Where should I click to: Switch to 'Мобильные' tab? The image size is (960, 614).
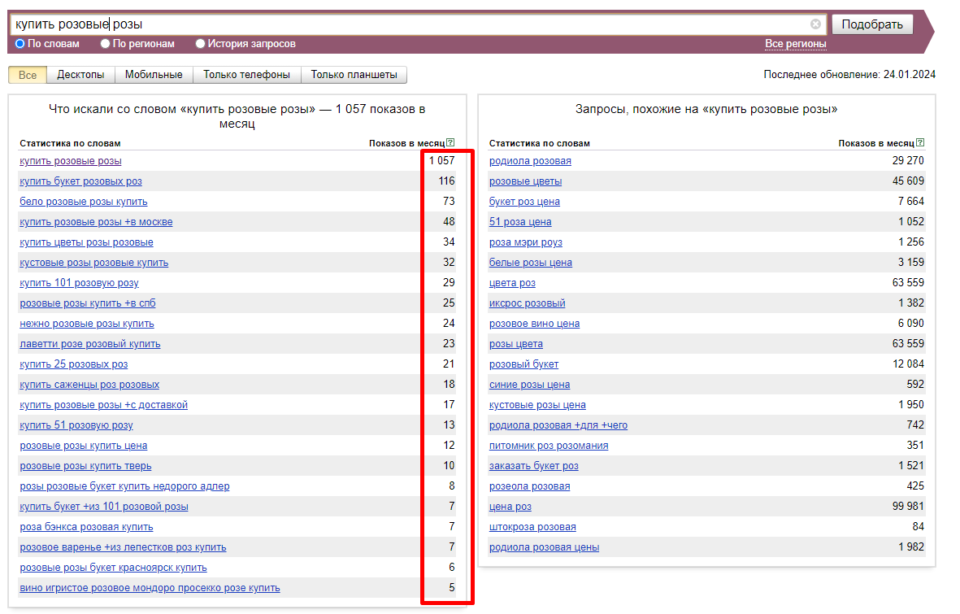click(154, 75)
